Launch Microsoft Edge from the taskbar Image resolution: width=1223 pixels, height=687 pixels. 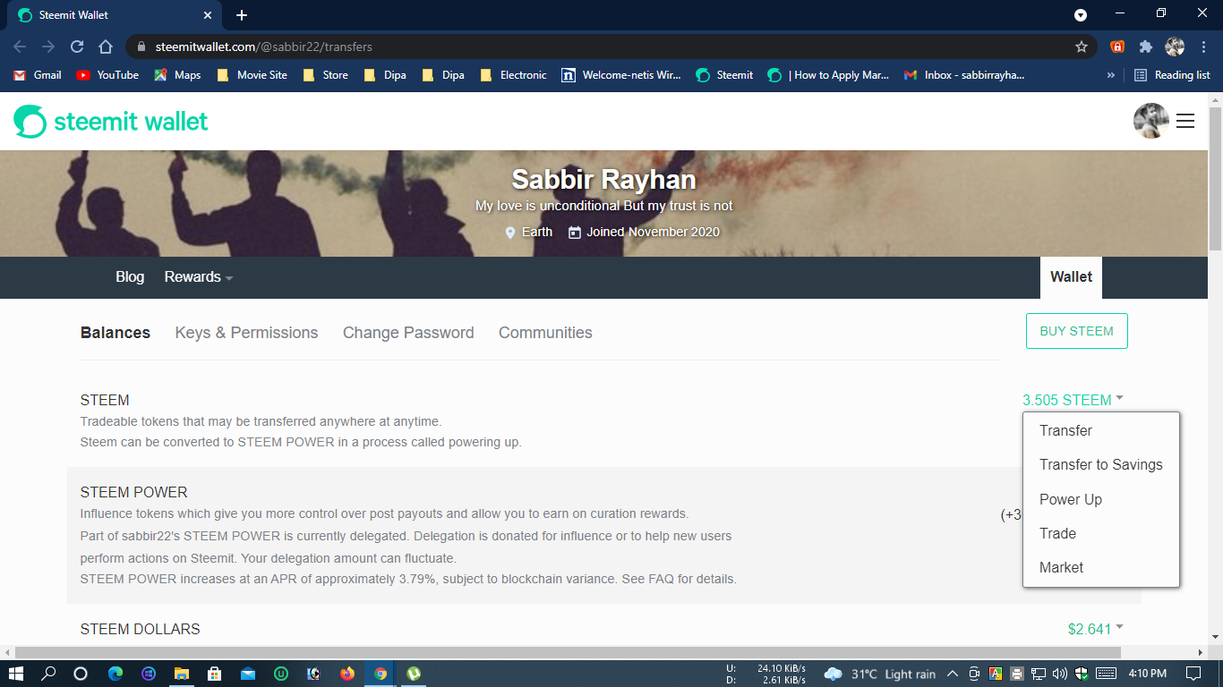coord(115,674)
